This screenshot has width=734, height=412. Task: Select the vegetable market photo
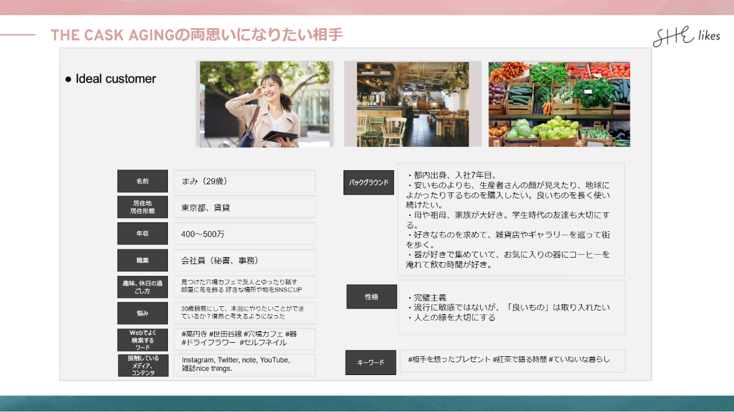point(559,104)
